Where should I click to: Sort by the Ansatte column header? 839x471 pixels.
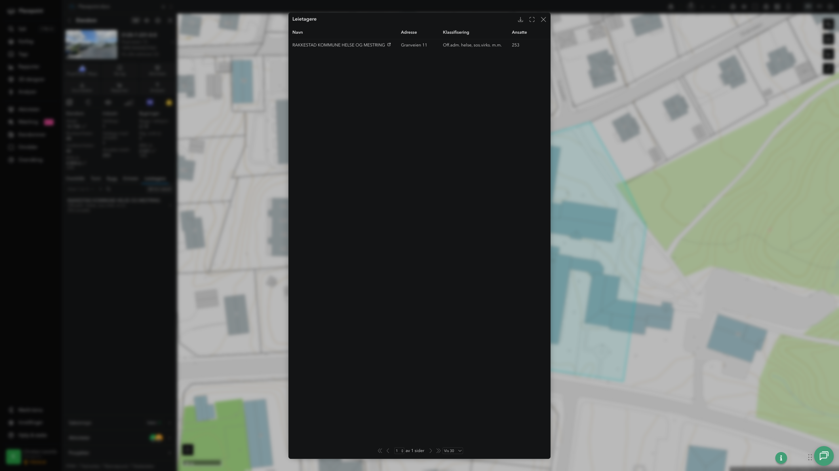(519, 32)
